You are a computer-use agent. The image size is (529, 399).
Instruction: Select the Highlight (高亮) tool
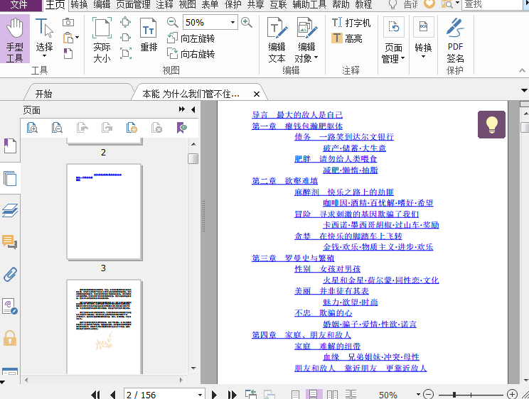[x=347, y=38]
